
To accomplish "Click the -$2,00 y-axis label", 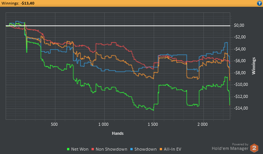I will tap(240, 37).
